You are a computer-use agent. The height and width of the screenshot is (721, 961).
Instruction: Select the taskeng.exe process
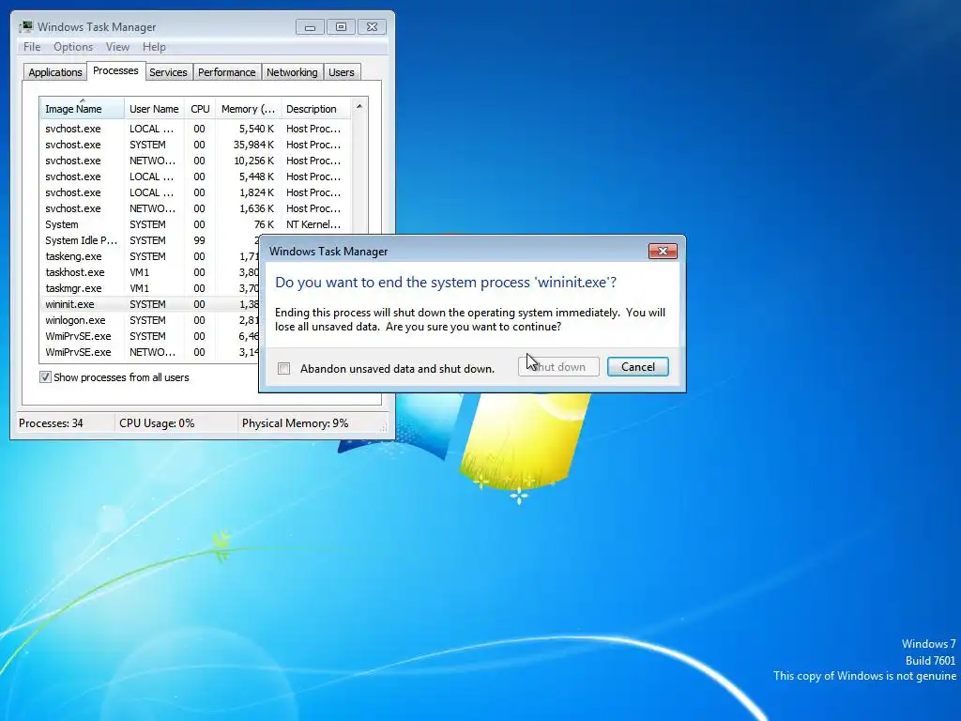pos(149,256)
